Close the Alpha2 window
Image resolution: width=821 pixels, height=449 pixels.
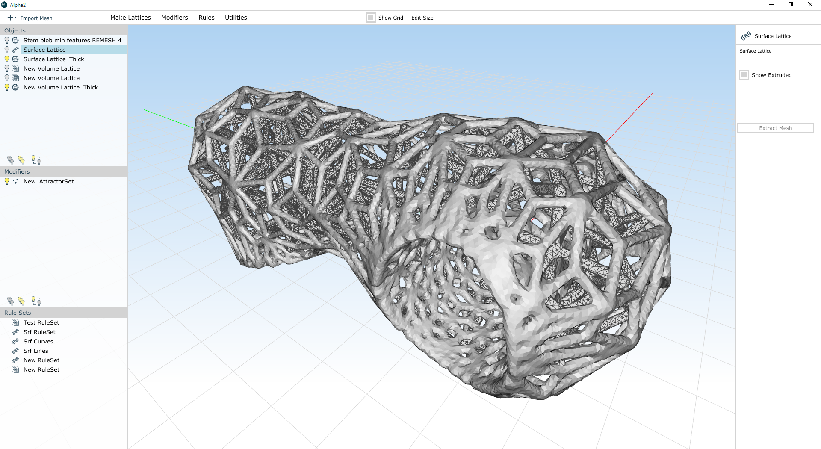coord(810,5)
